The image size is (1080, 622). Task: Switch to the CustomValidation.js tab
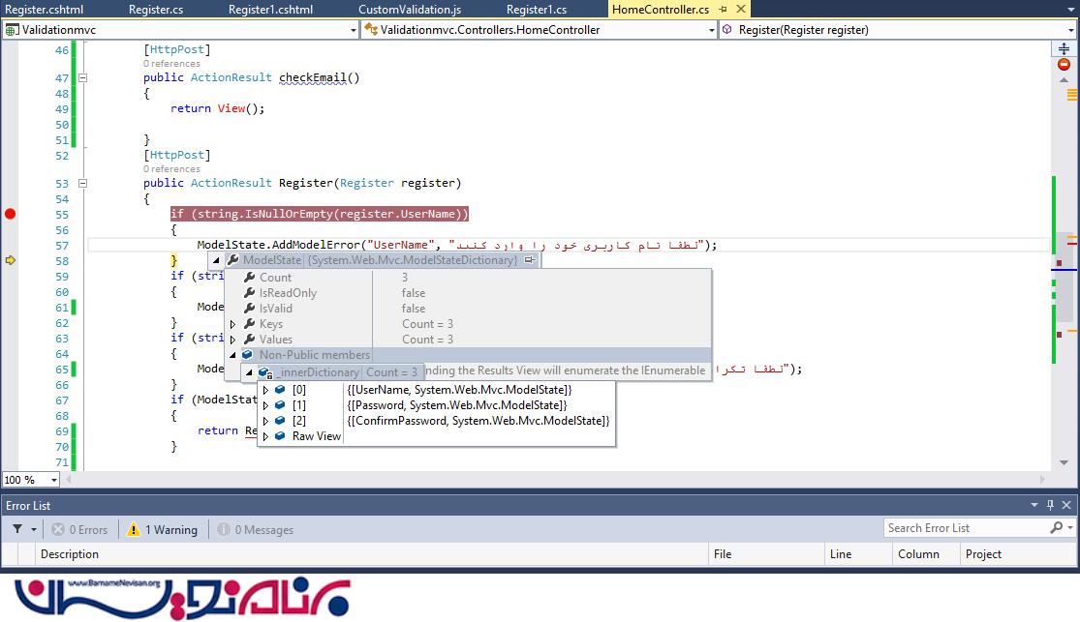[410, 10]
